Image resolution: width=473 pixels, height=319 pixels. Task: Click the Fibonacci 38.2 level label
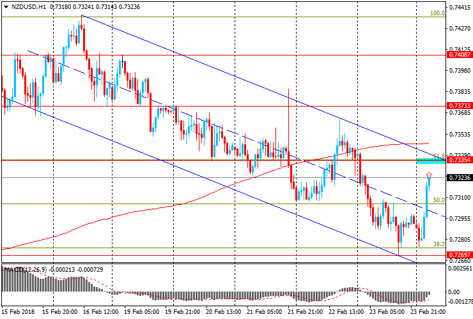[x=439, y=244]
